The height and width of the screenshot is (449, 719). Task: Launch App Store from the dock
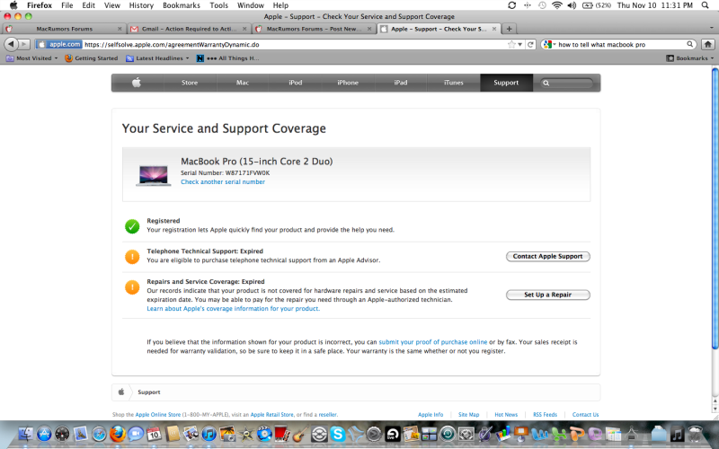[x=44, y=434]
